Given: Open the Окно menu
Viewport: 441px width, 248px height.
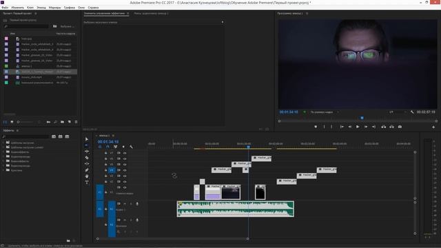Looking at the screenshot, I should coord(81,8).
